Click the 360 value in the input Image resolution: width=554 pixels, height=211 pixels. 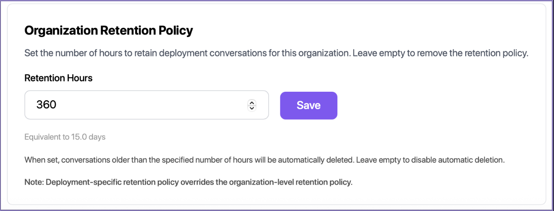(47, 105)
